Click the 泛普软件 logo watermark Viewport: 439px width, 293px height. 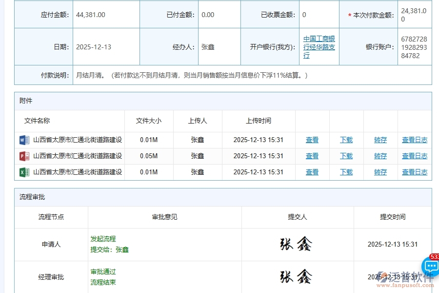click(x=400, y=276)
